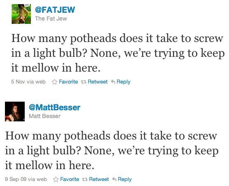Image resolution: width=229 pixels, height=186 pixels.
Task: Click the reply arrow icon on the MattBesser tweet
Action: [x=114, y=179]
